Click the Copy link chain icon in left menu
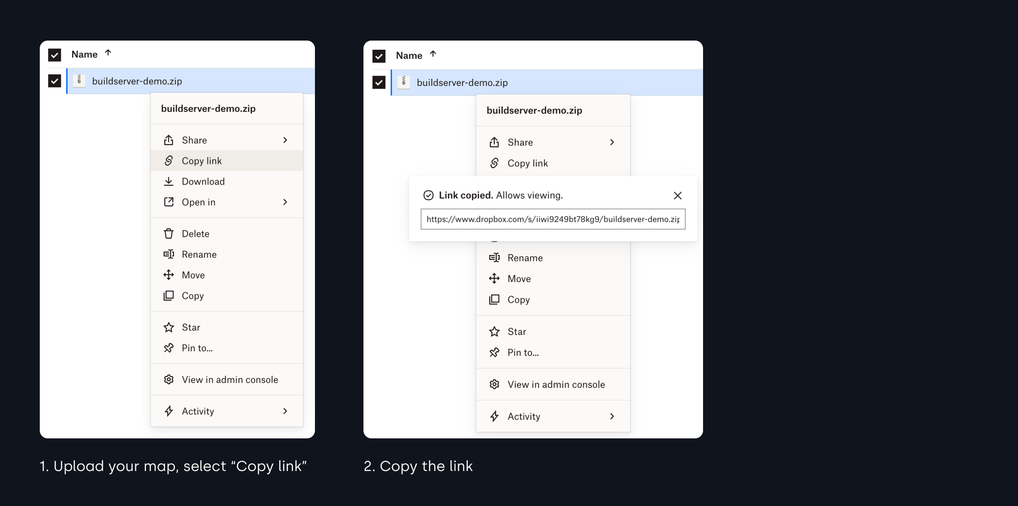The height and width of the screenshot is (506, 1018). [x=169, y=161]
